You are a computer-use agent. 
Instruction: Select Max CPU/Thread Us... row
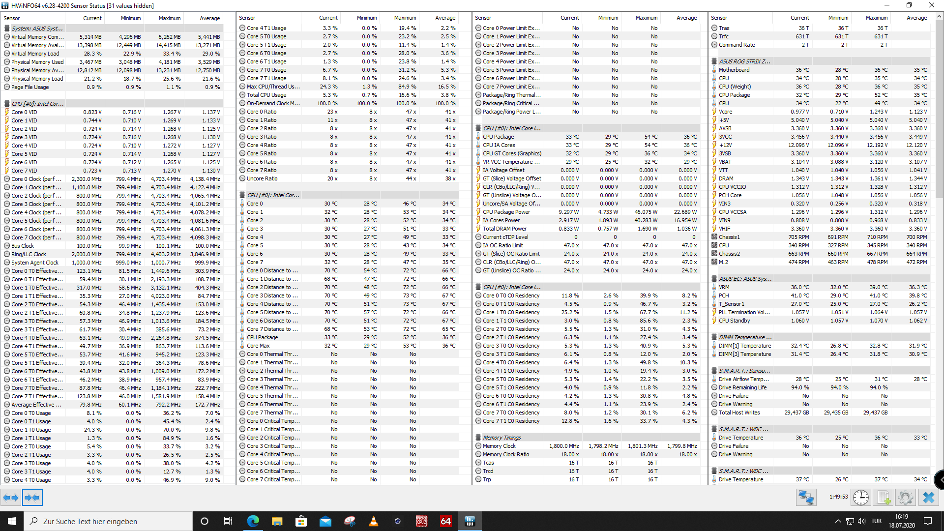pos(349,87)
